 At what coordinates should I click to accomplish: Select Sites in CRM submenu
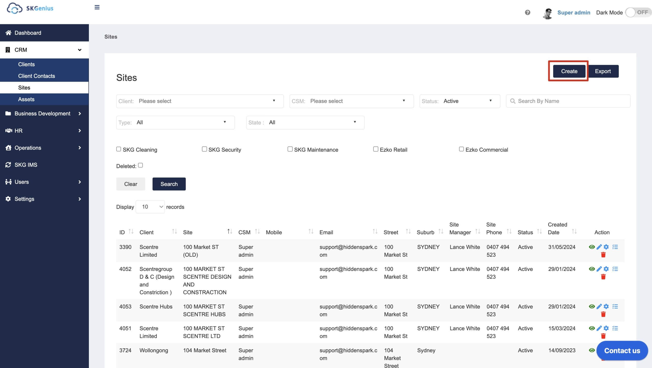44,88
